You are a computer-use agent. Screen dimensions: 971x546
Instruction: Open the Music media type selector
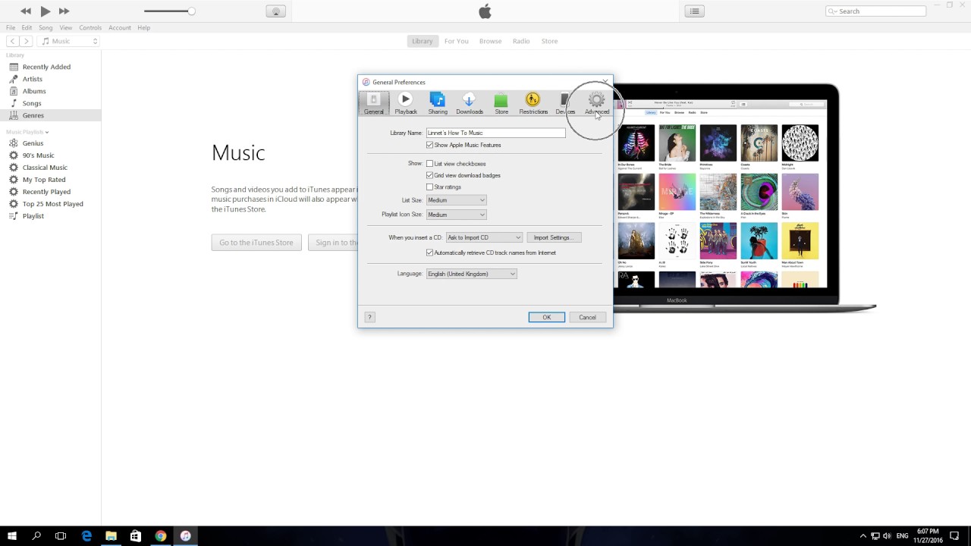(x=70, y=41)
